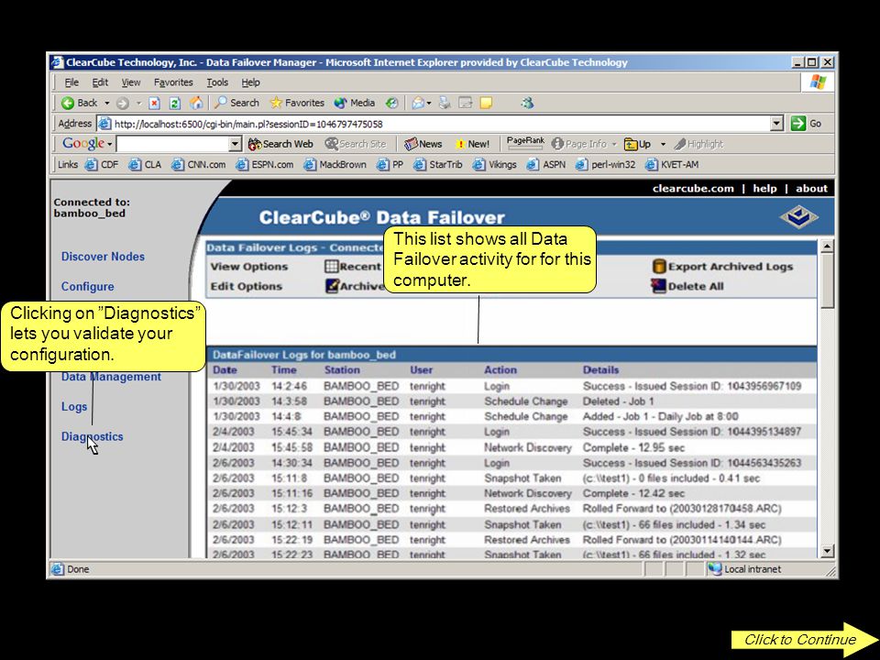Open the Configure page link
Viewport: 880px width, 660px height.
tap(88, 287)
